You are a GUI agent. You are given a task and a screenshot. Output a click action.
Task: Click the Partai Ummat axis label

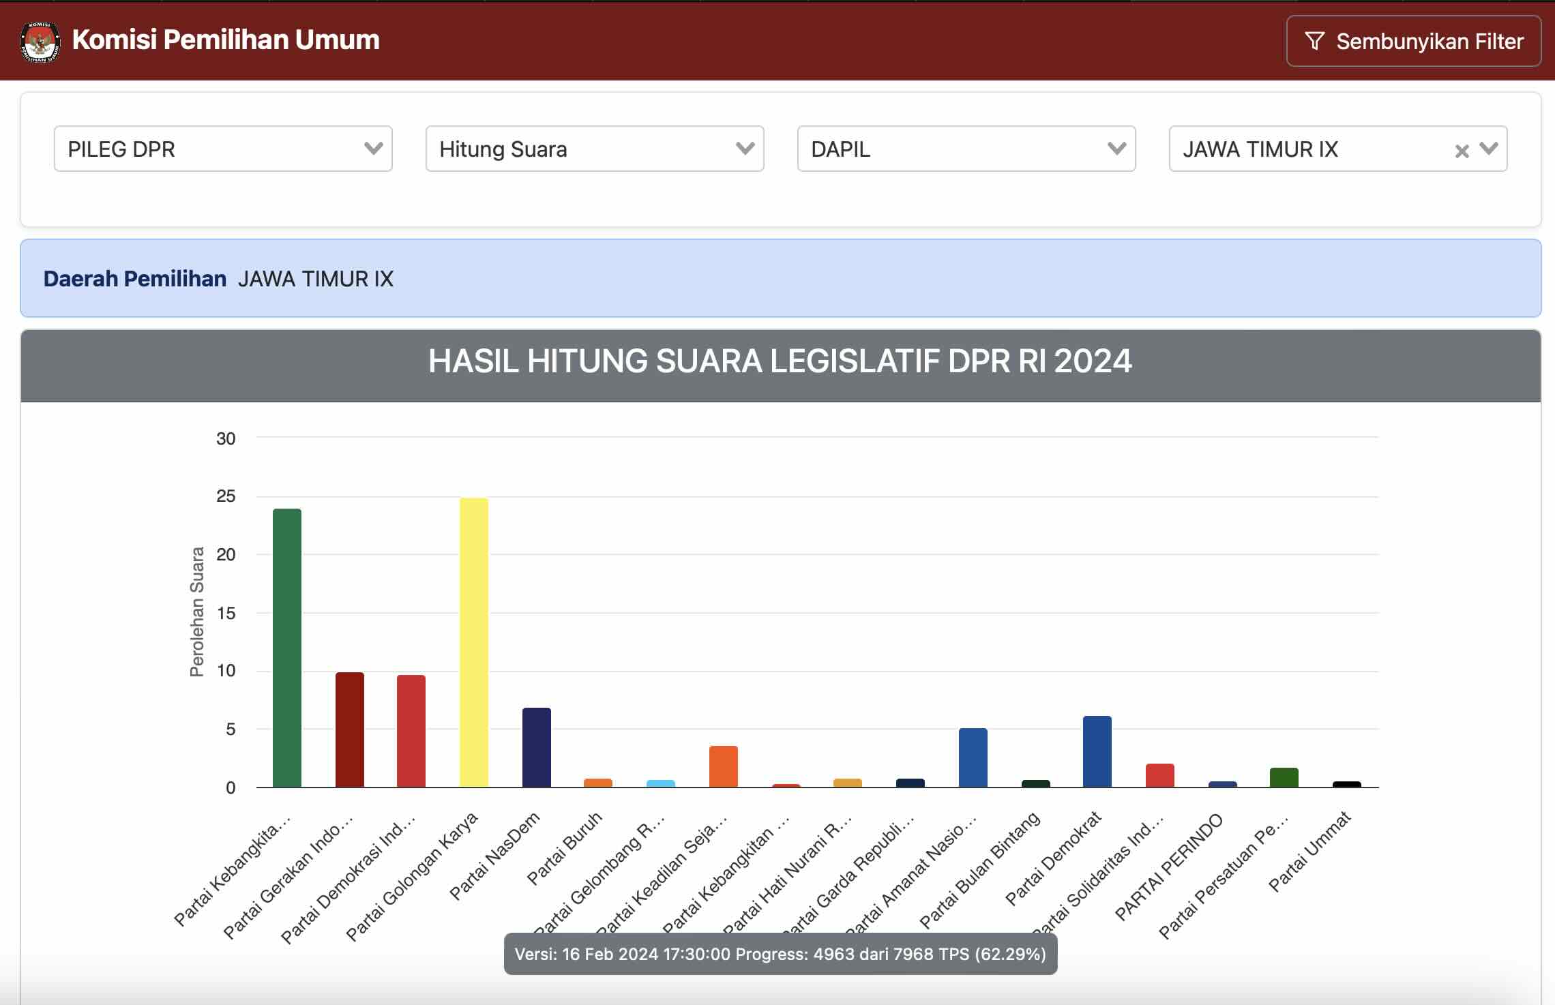click(x=1309, y=852)
